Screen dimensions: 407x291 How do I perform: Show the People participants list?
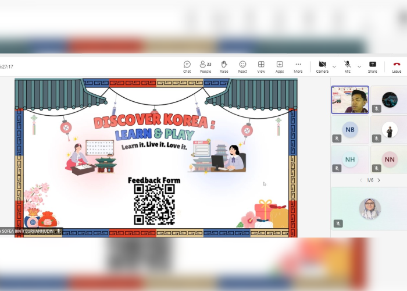coord(205,66)
